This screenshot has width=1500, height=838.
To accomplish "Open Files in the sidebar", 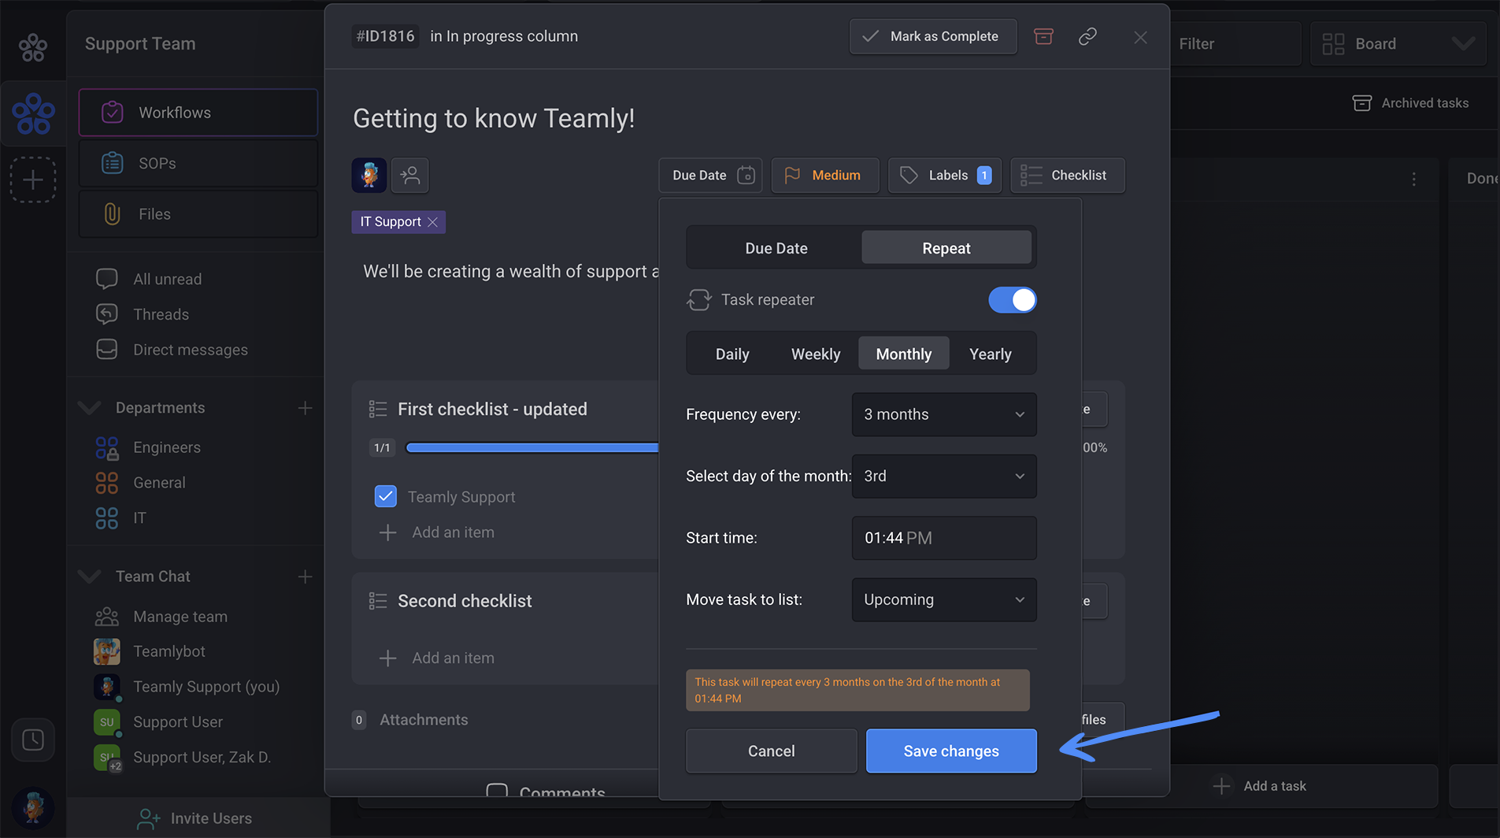I will pos(198,213).
